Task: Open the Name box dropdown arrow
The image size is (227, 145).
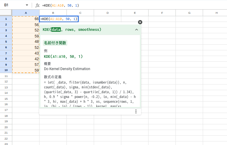Action: tap(27, 5)
